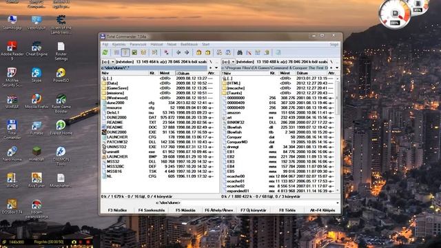441x248 pixels.
Task: Select the PowerISO desktop icon
Action: [61, 75]
